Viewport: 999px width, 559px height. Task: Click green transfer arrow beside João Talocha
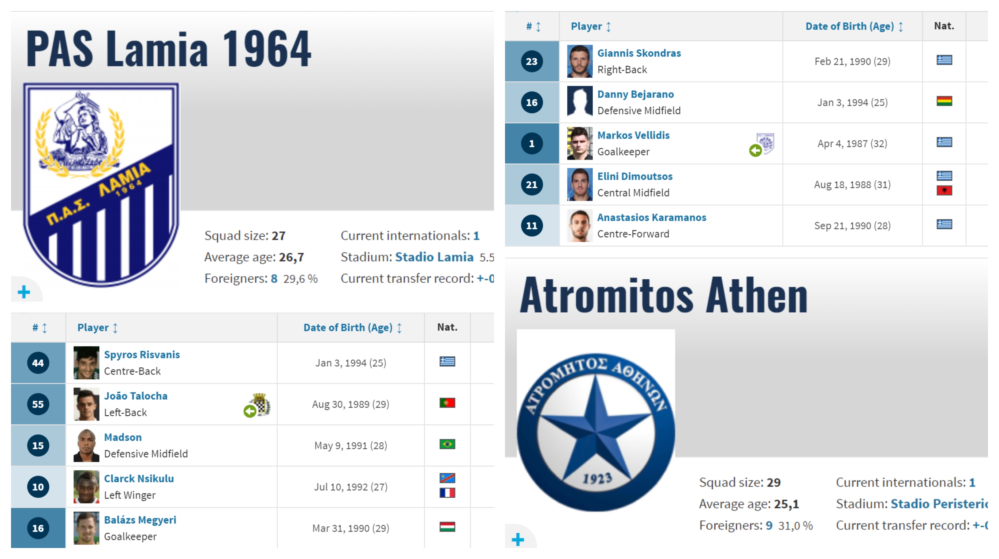250,411
